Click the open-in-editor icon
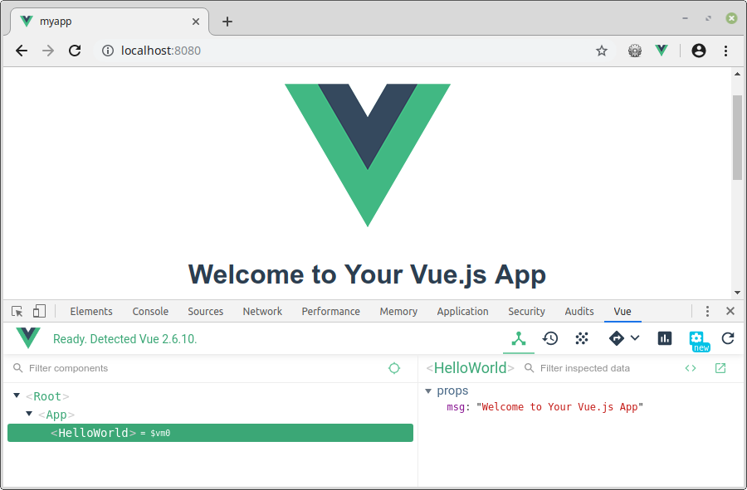747x490 pixels. 720,368
